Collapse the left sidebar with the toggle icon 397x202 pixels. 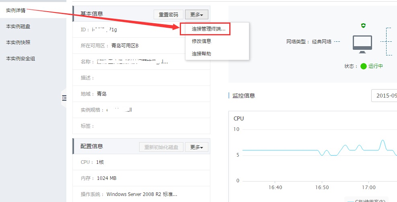click(64, 98)
